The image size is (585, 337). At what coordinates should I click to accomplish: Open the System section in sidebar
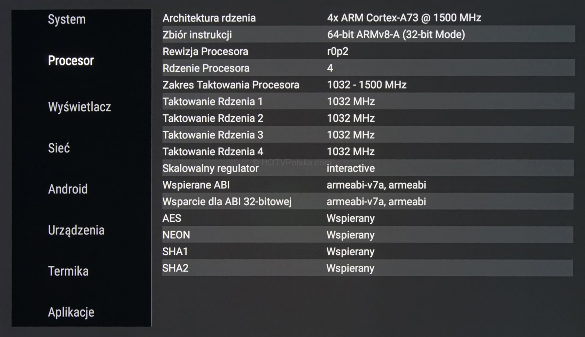coord(67,20)
